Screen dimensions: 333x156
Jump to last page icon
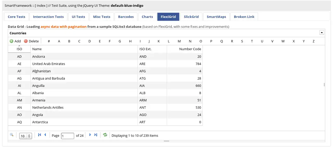click(x=95, y=135)
